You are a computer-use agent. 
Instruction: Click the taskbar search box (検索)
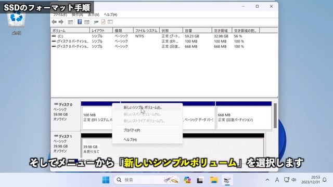coord(147,180)
